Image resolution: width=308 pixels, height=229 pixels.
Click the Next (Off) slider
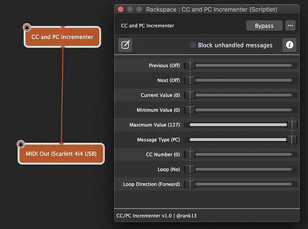pos(241,81)
